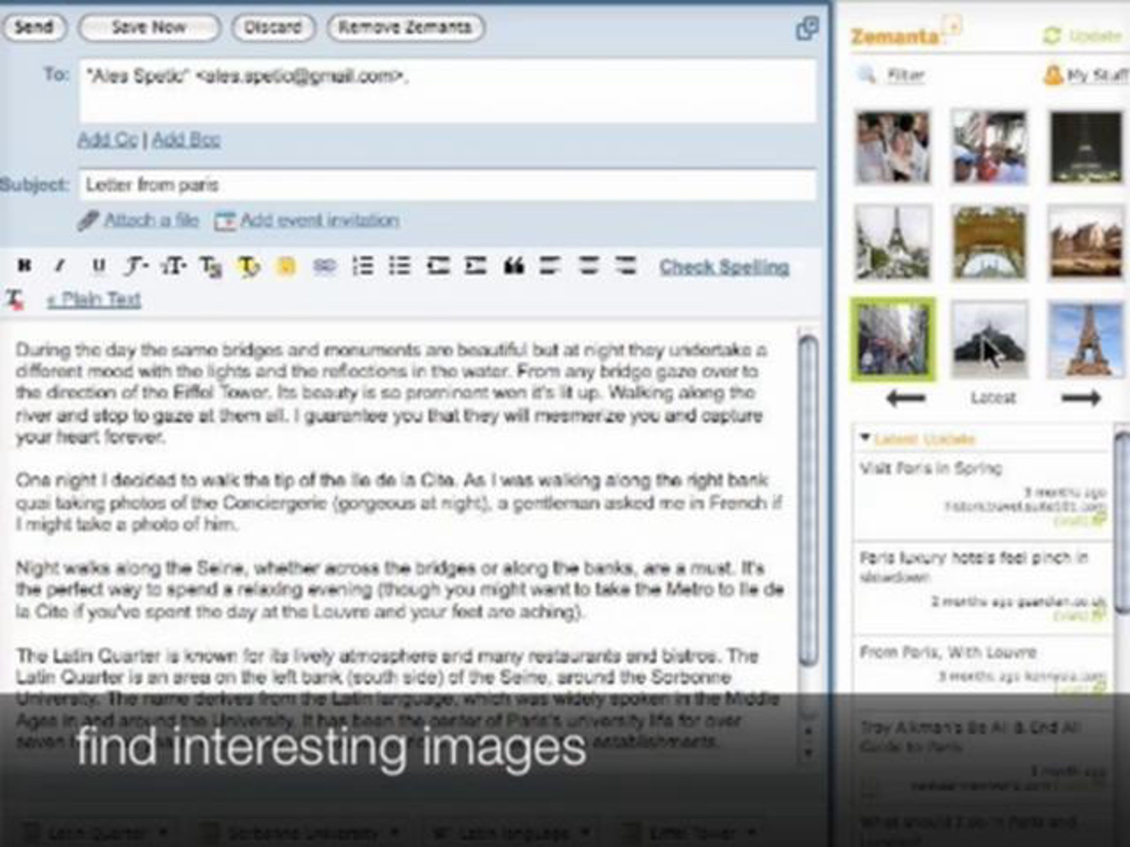
Task: Align the text to the left
Action: (549, 266)
